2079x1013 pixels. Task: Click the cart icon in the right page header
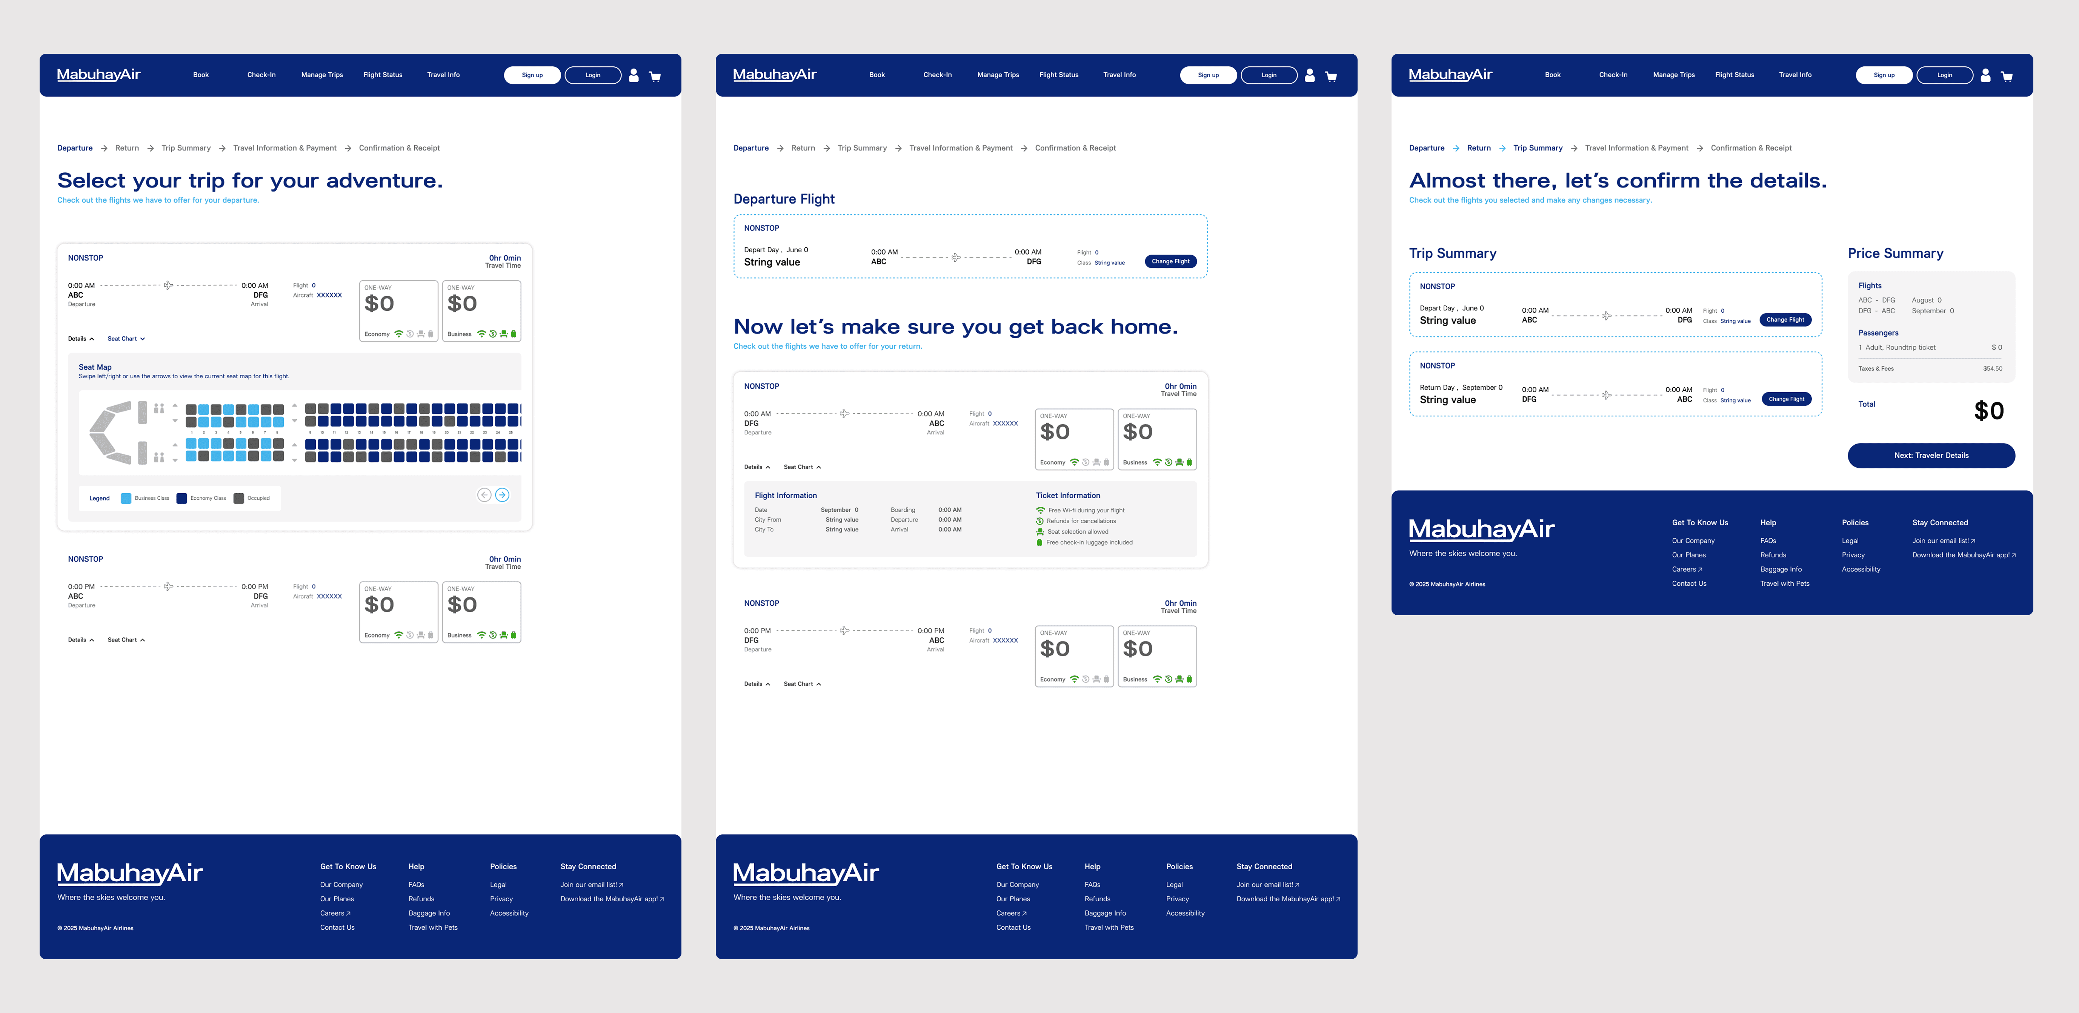point(2006,76)
